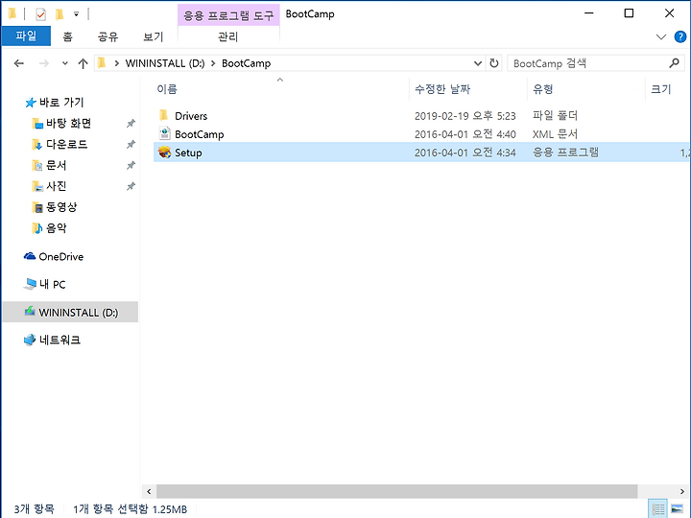Switch to details view in the status bar

point(658,509)
